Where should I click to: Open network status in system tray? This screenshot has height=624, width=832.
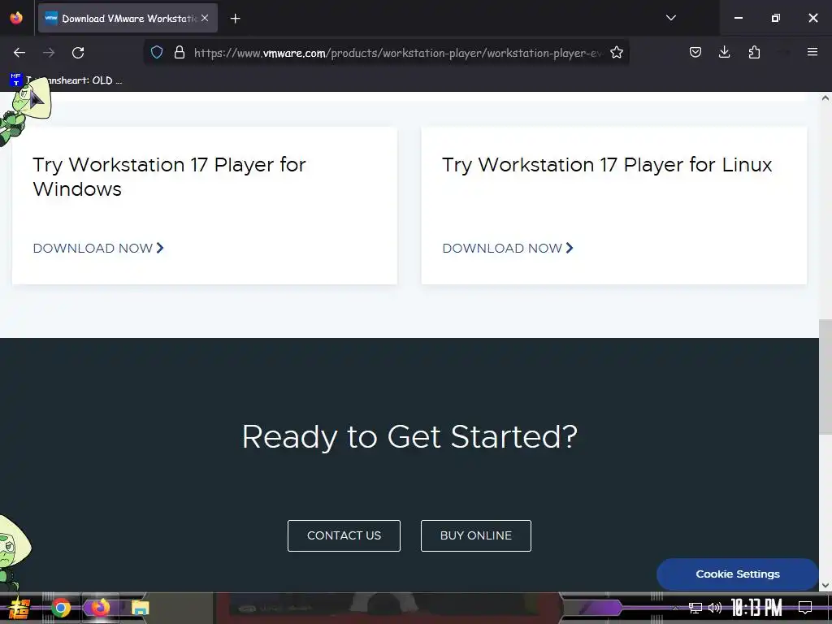click(695, 608)
